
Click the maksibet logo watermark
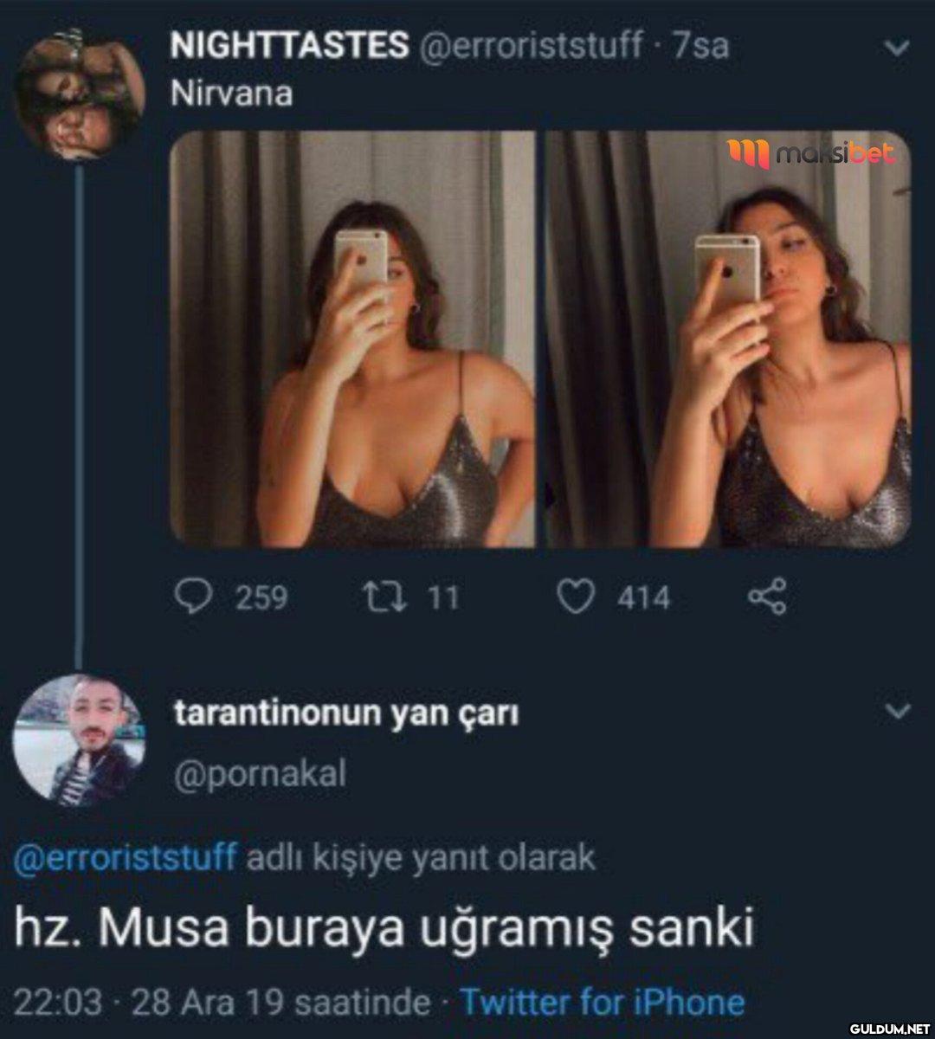[810, 154]
